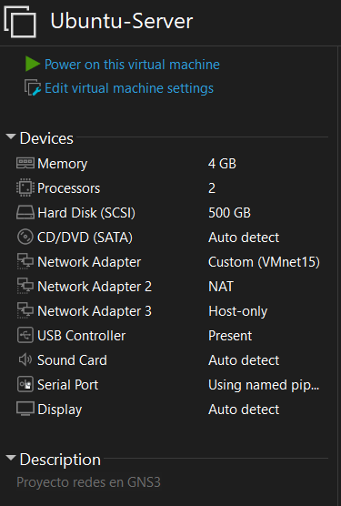
Task: Click the 4 GB memory value
Action: (222, 164)
